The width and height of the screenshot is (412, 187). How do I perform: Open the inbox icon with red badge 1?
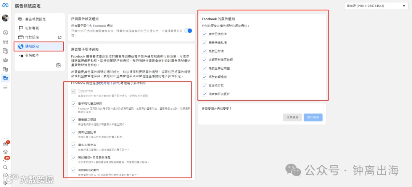click(x=5, y=144)
